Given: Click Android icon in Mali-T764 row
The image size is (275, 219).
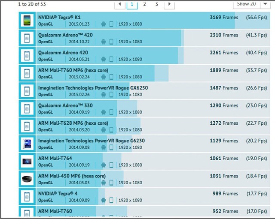Looking at the screenshot, I should click(x=104, y=165).
